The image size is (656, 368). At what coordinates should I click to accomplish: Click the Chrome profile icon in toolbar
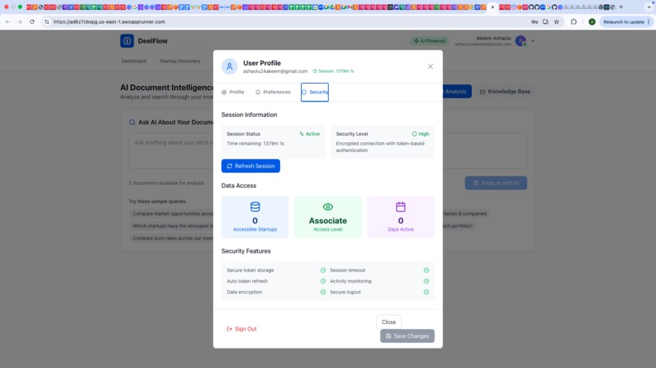point(592,22)
